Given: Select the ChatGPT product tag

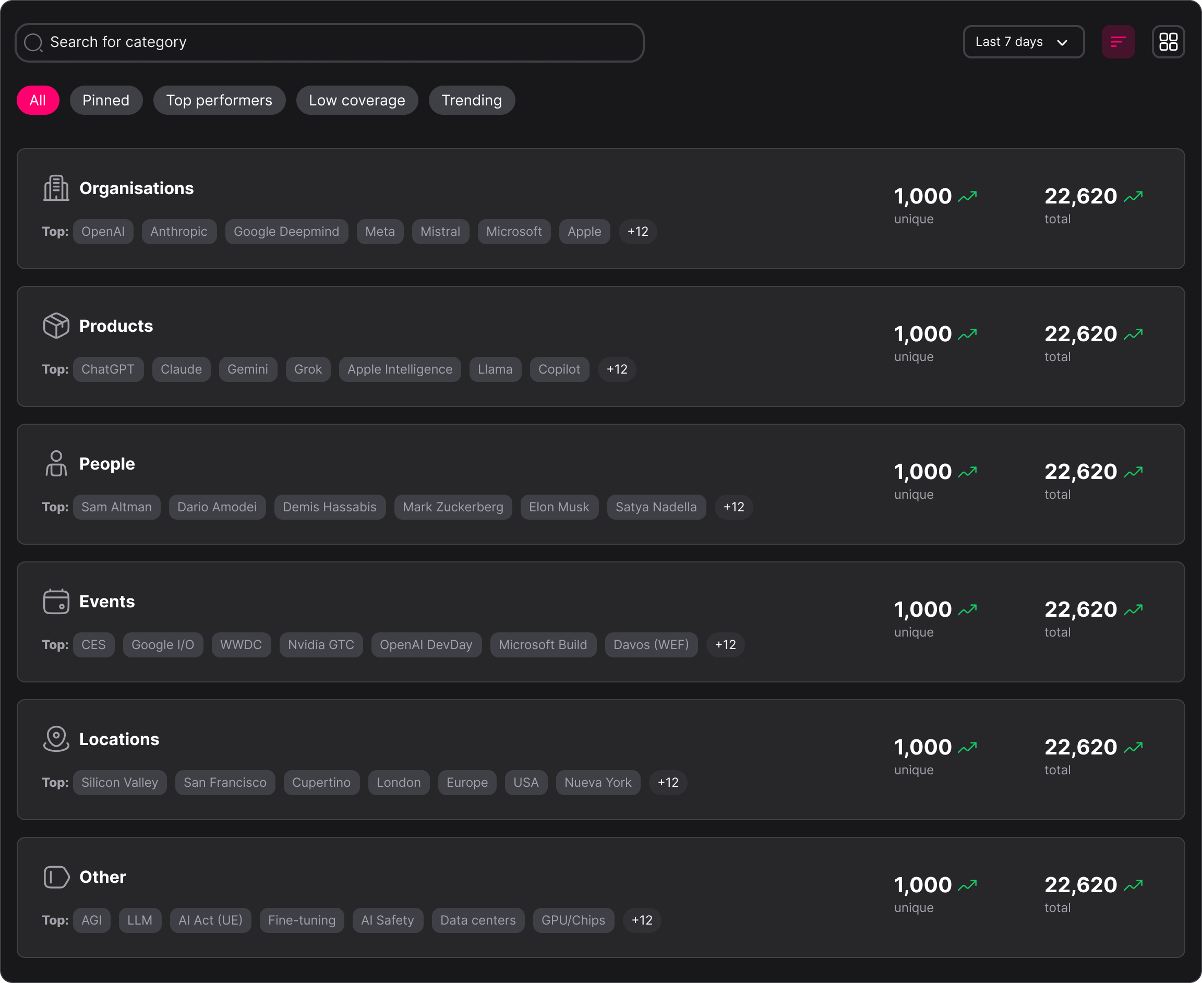Looking at the screenshot, I should 108,369.
